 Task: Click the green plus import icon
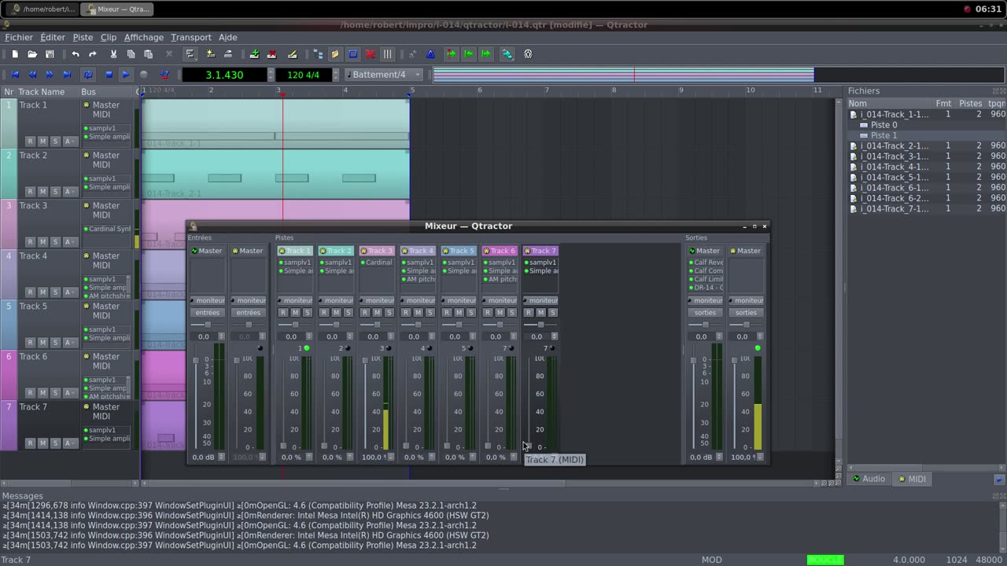pos(254,54)
